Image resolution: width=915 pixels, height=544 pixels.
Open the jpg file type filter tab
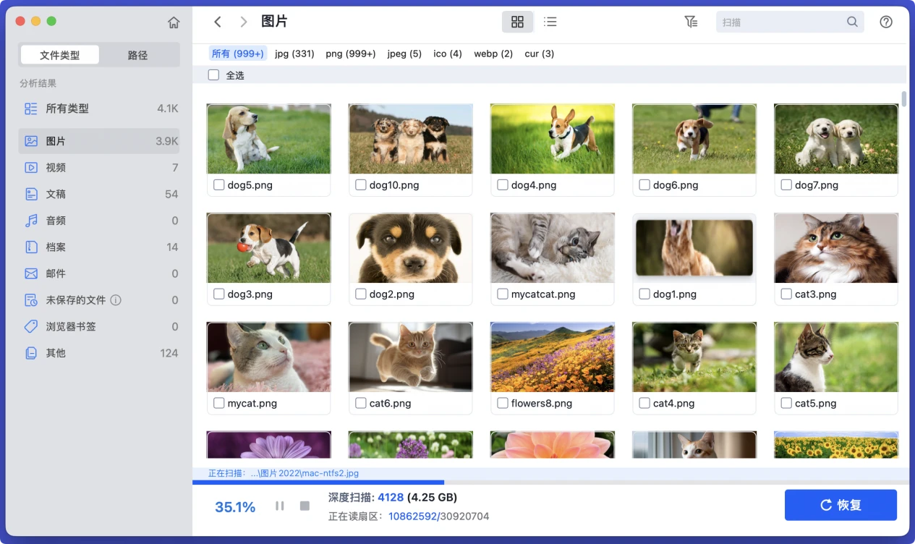(294, 53)
